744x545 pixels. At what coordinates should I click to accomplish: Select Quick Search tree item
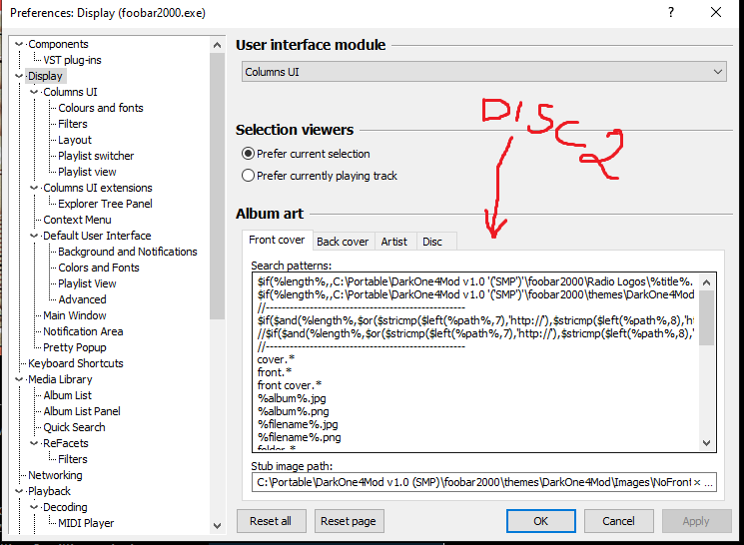74,427
